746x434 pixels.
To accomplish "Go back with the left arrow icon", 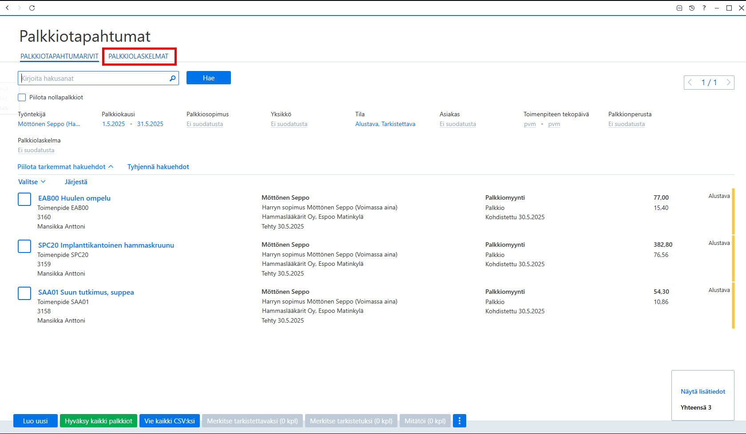I will coord(7,8).
